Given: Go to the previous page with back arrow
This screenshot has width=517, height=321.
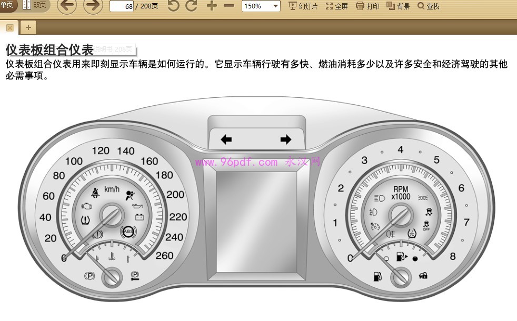Looking at the screenshot, I should 66,6.
